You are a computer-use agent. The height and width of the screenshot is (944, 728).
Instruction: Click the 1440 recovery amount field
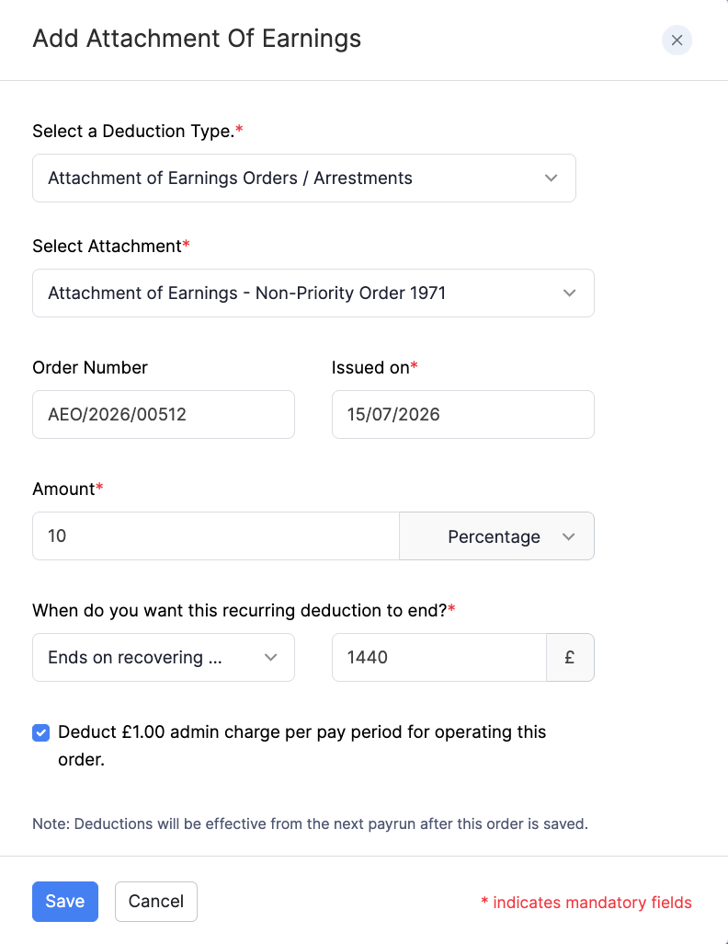click(x=439, y=658)
